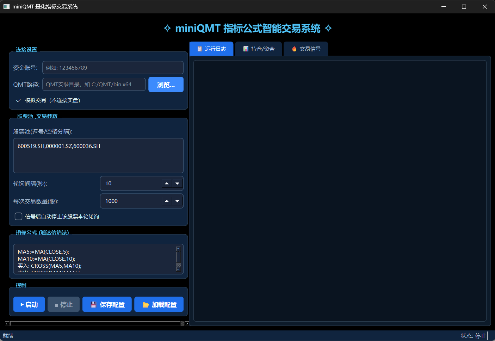The height and width of the screenshot is (341, 495).
Task: Click the 运行日志 log output area
Action: [x=340, y=191]
